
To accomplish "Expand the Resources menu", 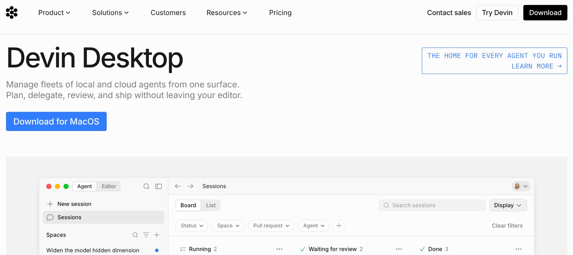I will (x=227, y=13).
